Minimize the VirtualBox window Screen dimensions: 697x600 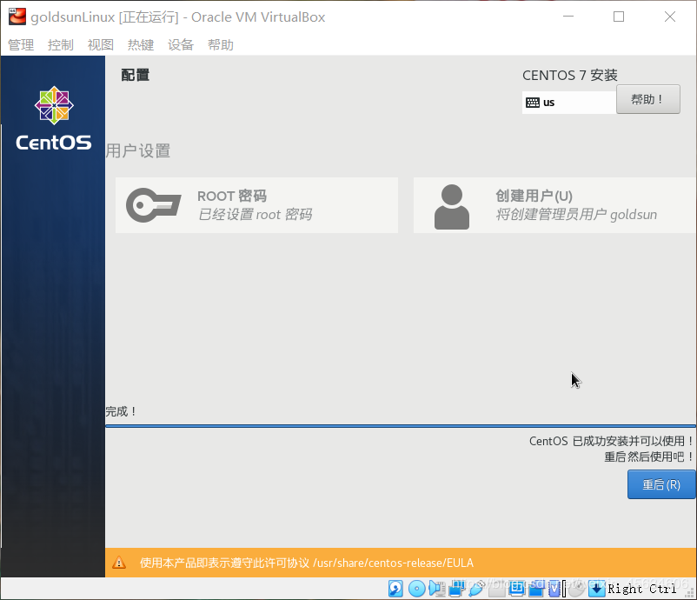click(x=568, y=17)
